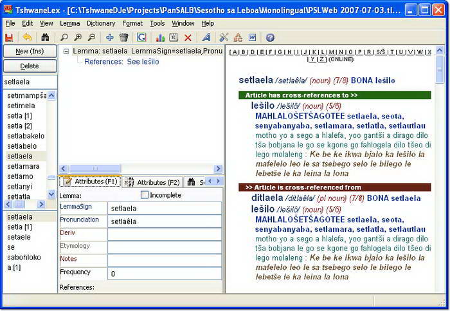Click the red X toolbar icon
This screenshot has height=311, width=450.
point(188,37)
